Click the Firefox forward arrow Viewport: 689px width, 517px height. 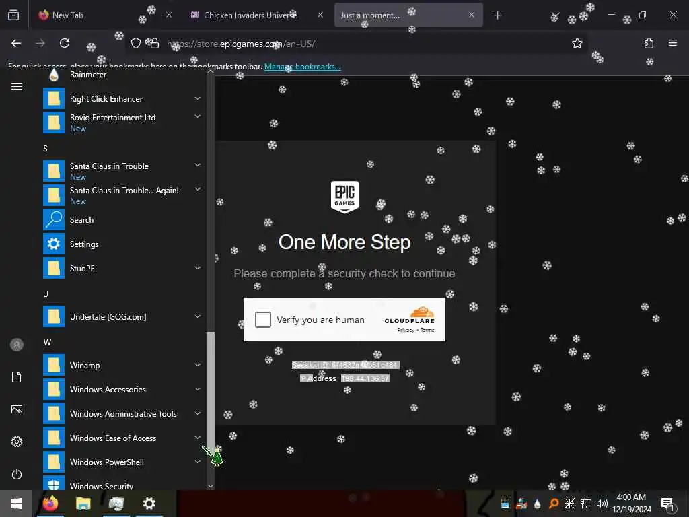[x=40, y=43]
